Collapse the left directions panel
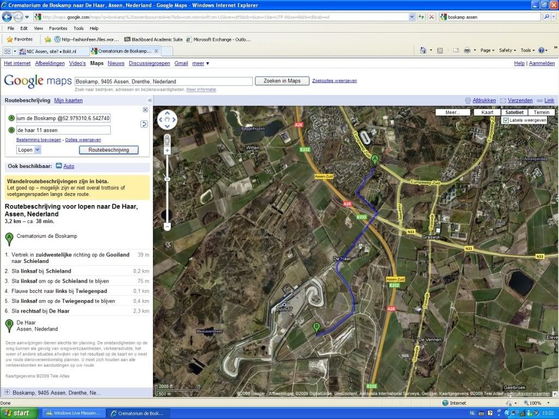This screenshot has height=419, width=559. [150, 100]
